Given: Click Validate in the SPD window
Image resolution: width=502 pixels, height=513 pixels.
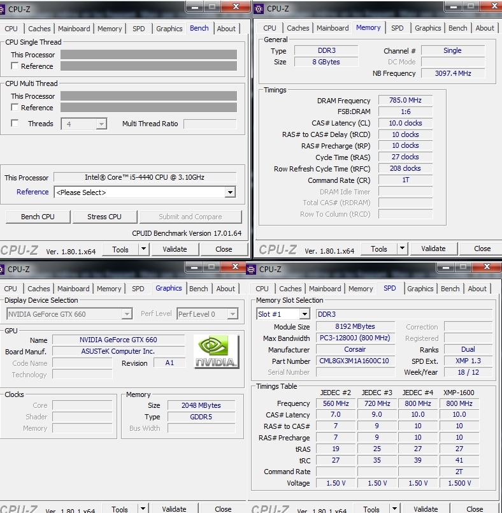Looking at the screenshot, I should [426, 509].
